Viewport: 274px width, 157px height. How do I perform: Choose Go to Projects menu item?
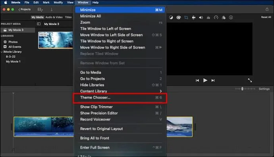tap(120, 79)
